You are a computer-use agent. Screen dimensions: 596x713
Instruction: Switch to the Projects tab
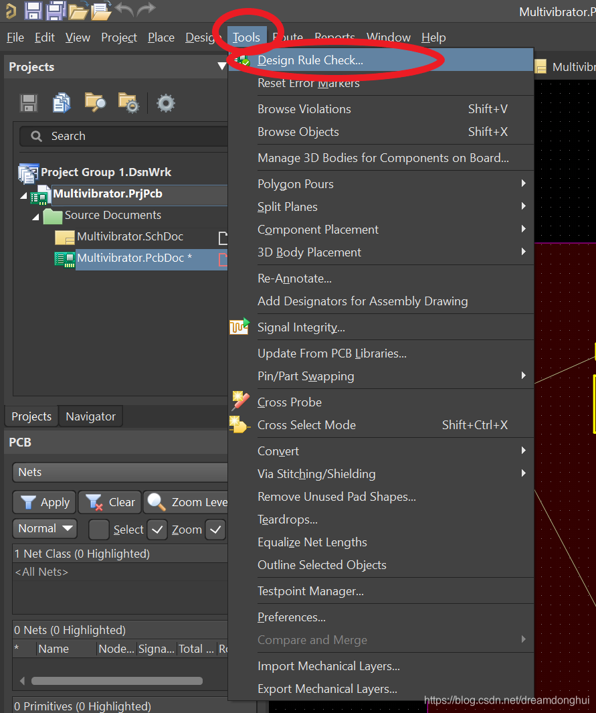31,416
